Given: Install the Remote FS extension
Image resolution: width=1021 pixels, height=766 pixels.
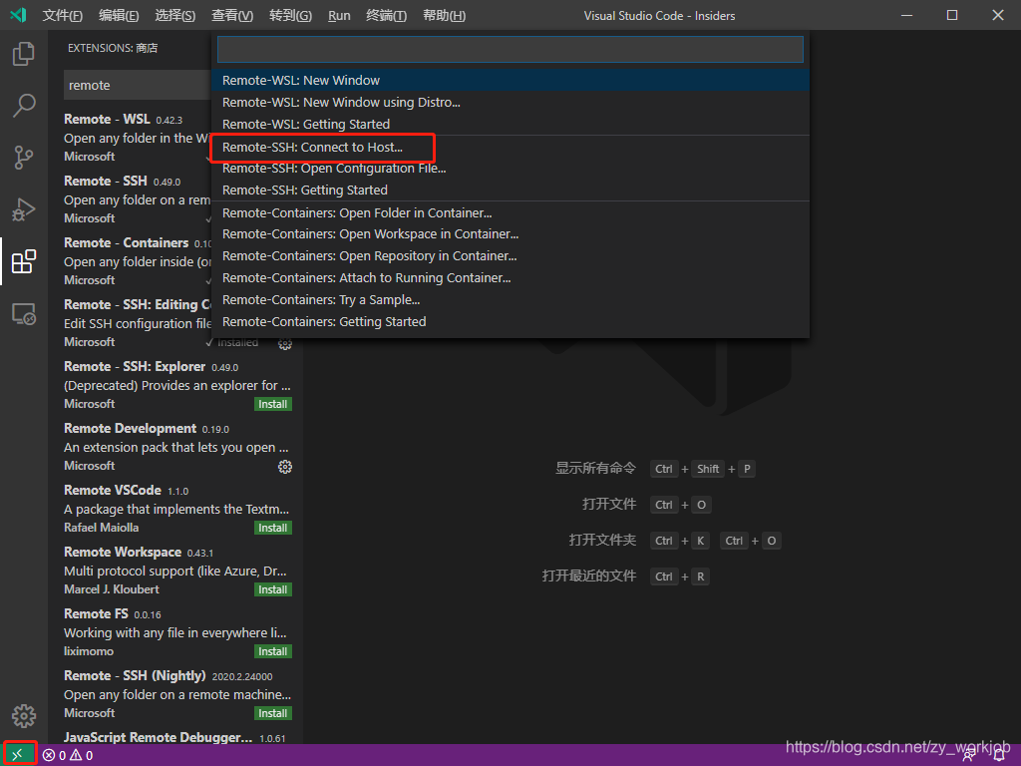Looking at the screenshot, I should point(273,651).
